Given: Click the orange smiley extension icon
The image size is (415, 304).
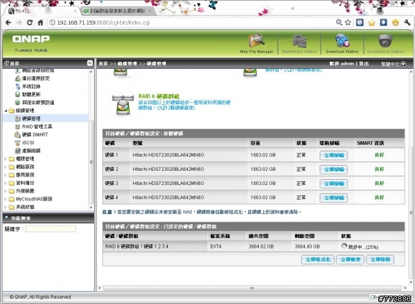Looking at the screenshot, I should point(396,23).
